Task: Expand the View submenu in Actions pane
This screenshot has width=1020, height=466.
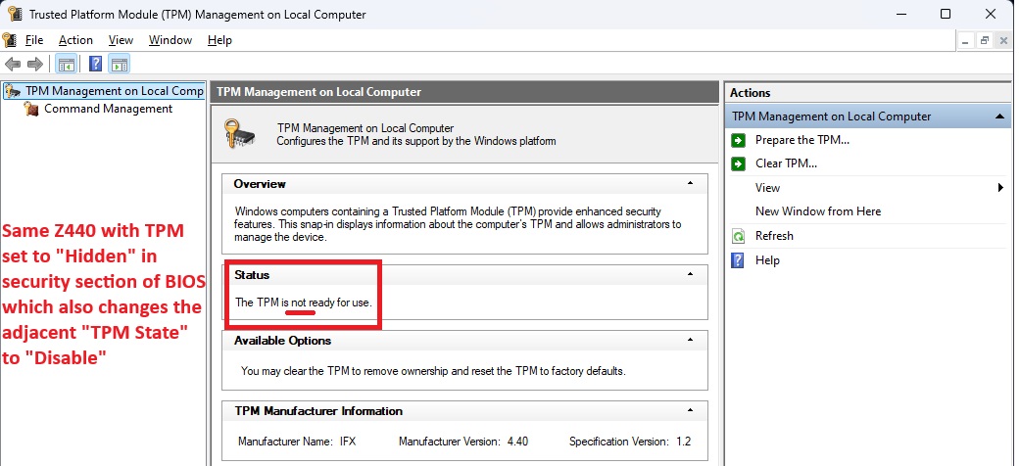Action: click(1000, 188)
